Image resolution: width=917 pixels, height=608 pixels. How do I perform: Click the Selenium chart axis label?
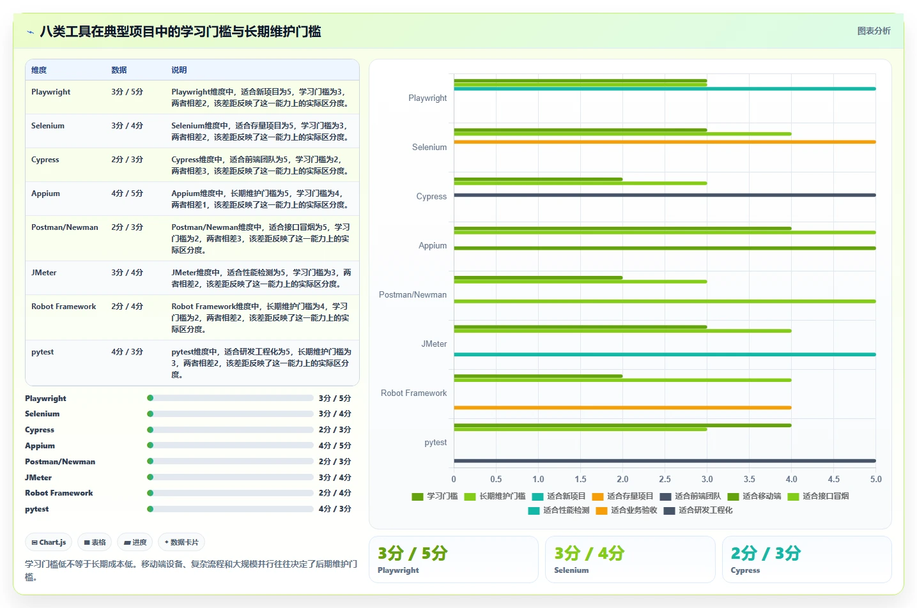(x=429, y=147)
